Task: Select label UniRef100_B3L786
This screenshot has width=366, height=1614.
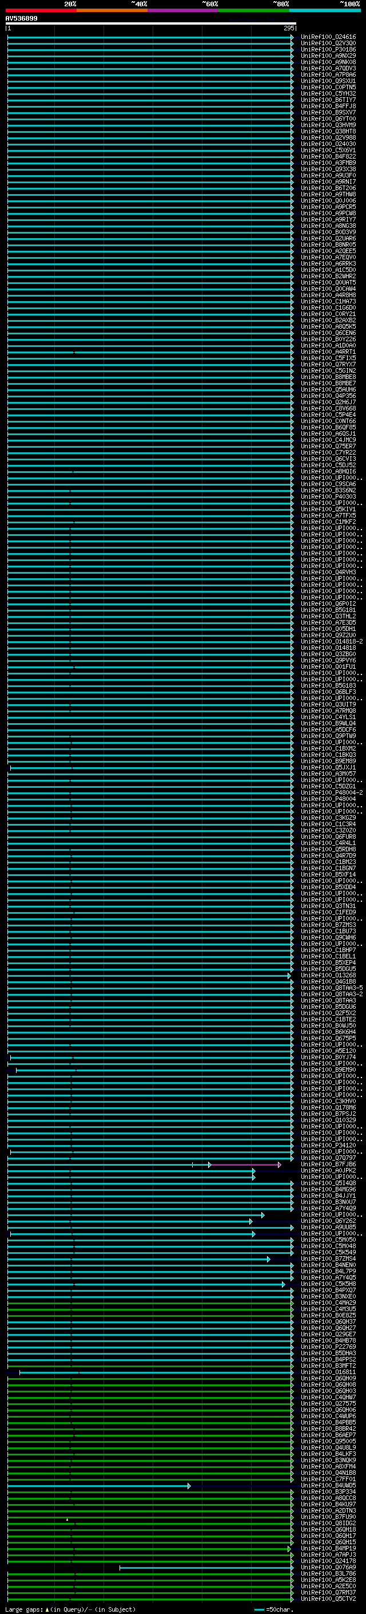Action: [328, 1573]
